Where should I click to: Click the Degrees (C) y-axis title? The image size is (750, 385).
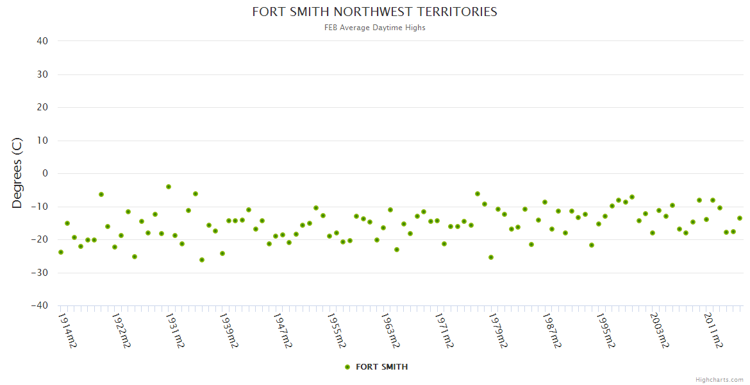(x=17, y=173)
